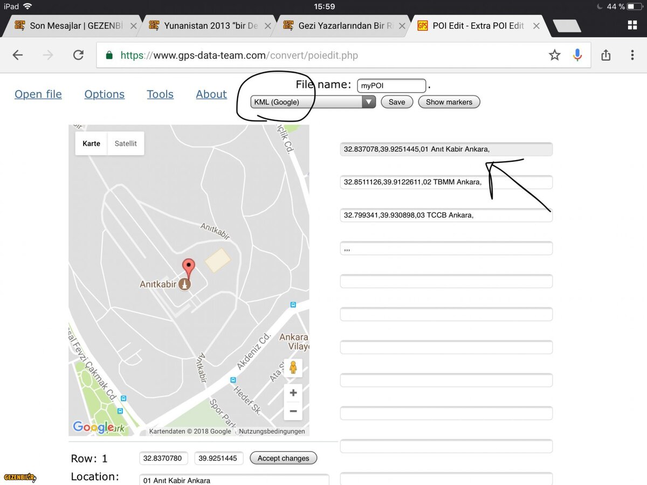Screen dimensions: 647x485
Task: Bookmark page using the star icon
Action: (554, 55)
